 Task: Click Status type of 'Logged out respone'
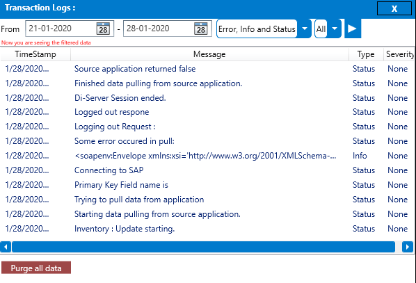coord(364,112)
